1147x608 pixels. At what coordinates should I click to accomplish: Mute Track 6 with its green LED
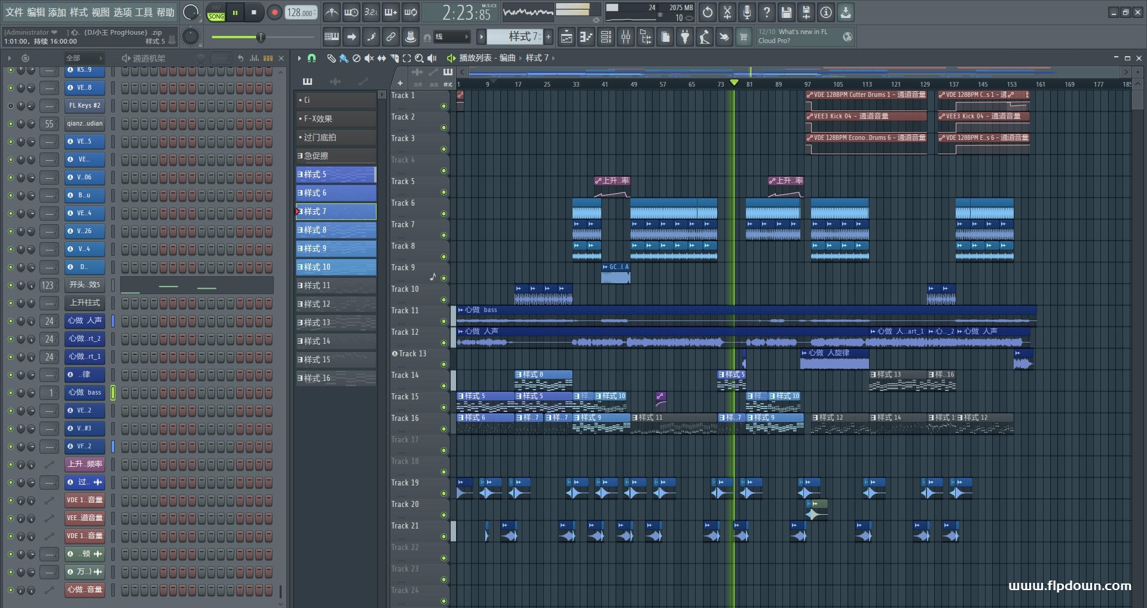(x=443, y=213)
